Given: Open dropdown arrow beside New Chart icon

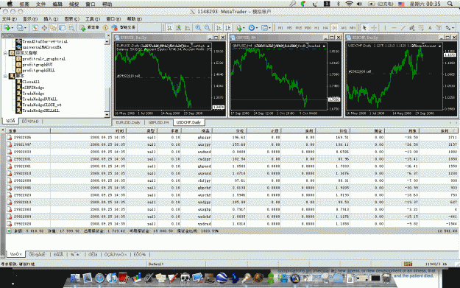Looking at the screenshot, I should coord(12,28).
